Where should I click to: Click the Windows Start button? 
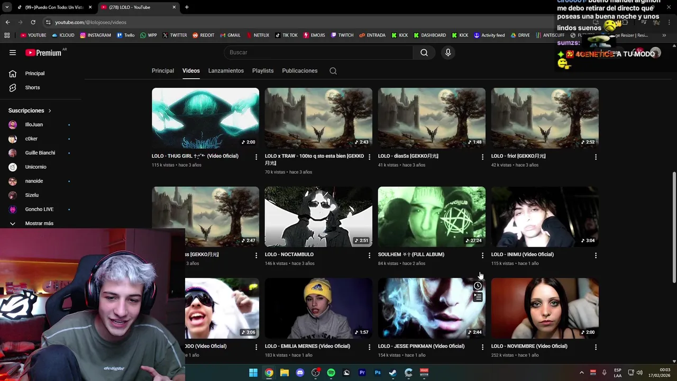pos(253,373)
